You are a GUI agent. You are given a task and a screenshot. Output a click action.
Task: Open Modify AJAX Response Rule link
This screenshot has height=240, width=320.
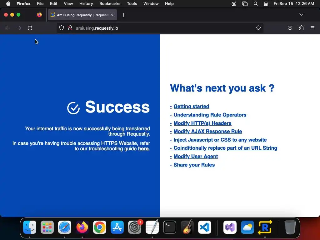(x=207, y=132)
